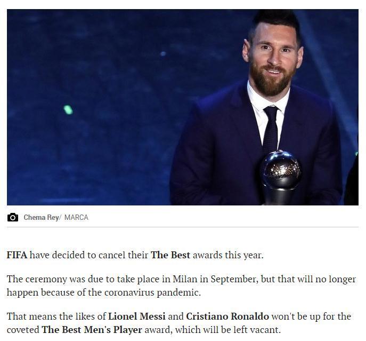Screen dimensions: 366x341
Task: Click the dark necktie in the photo
Action: click(x=271, y=128)
